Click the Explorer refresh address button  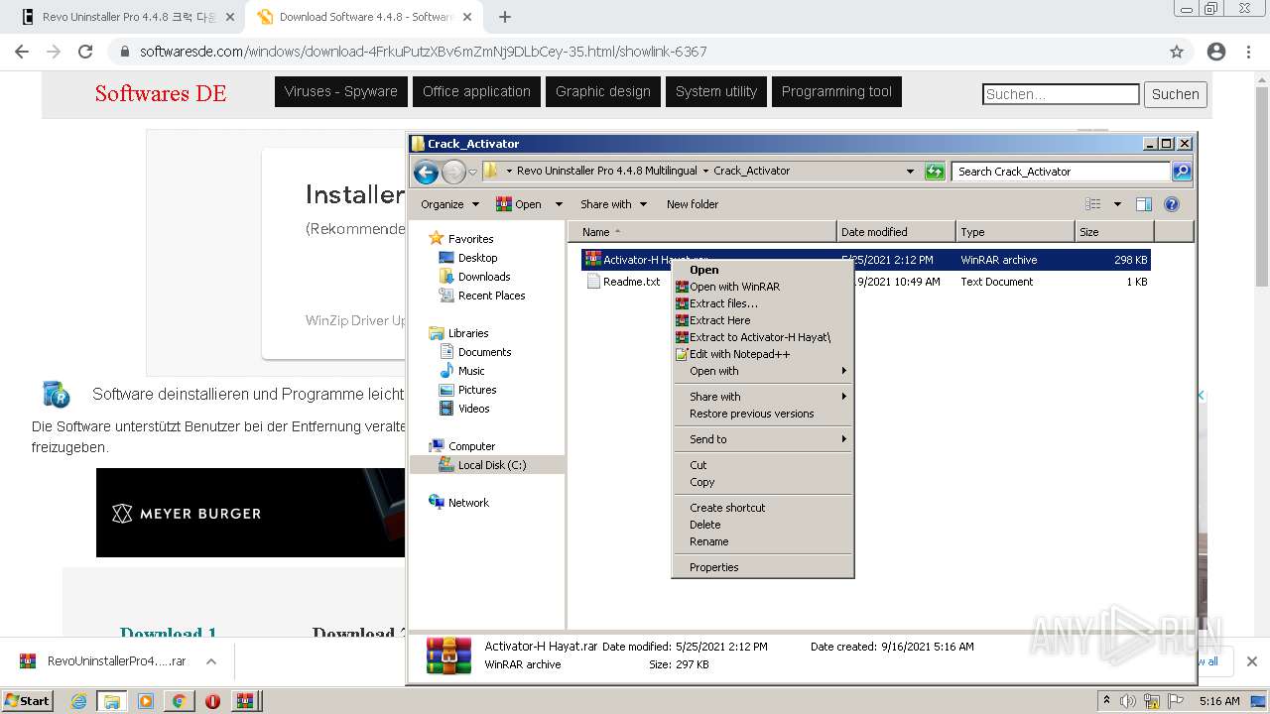point(935,172)
